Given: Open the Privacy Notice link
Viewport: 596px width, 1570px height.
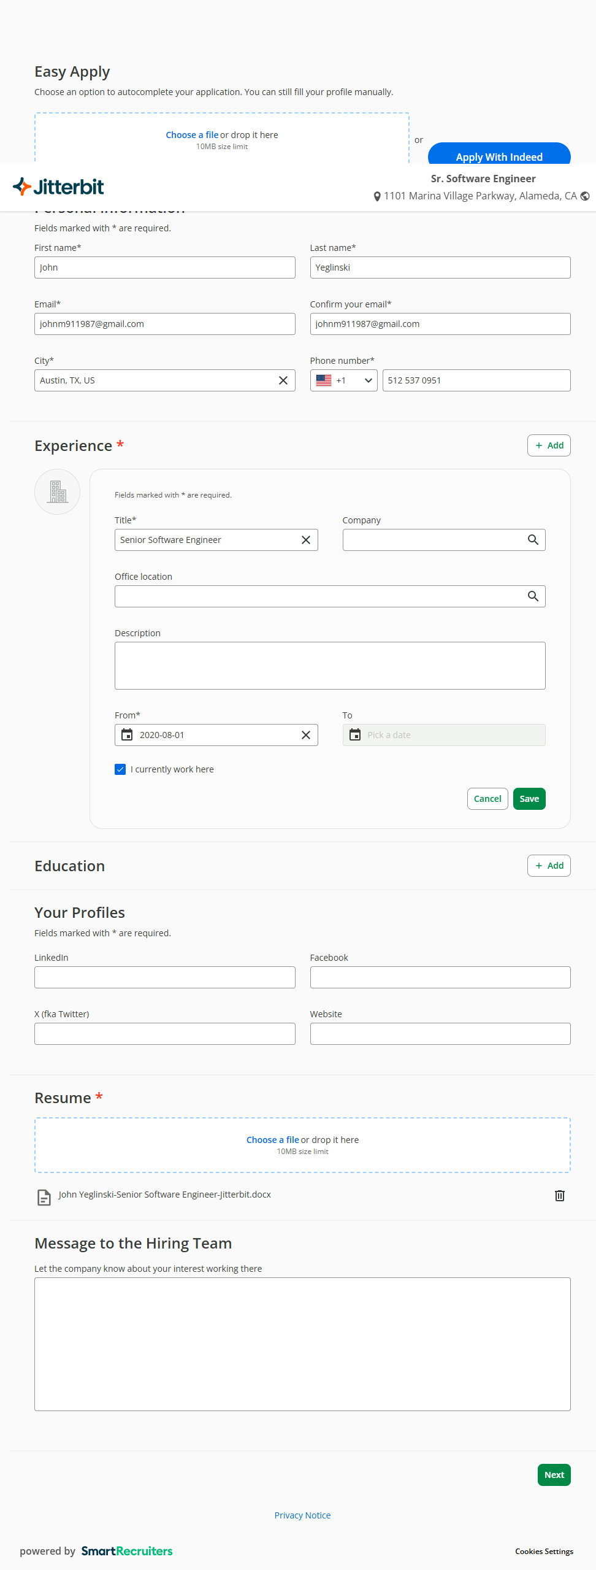Looking at the screenshot, I should click(302, 1515).
